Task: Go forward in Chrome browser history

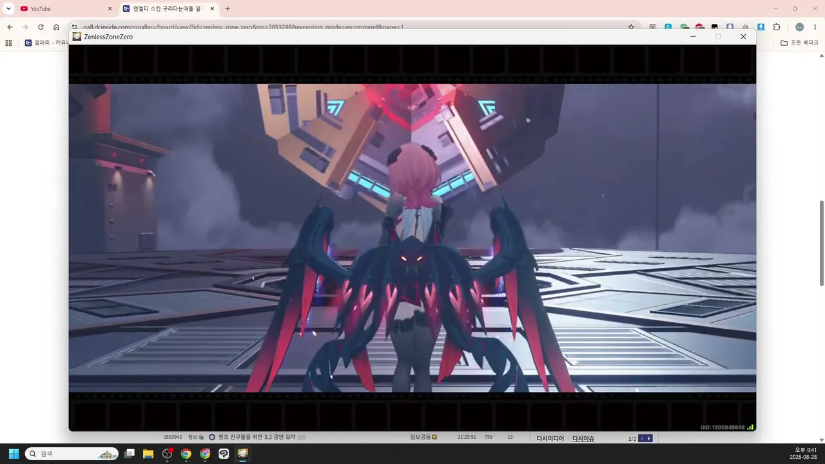Action: [x=25, y=27]
